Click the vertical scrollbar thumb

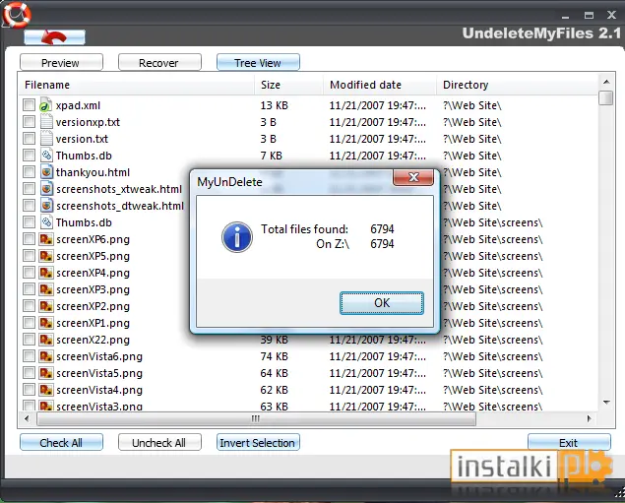click(x=606, y=97)
